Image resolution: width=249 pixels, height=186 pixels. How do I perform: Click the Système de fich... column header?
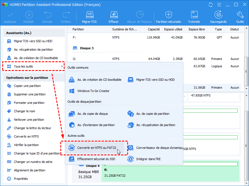[125, 29]
